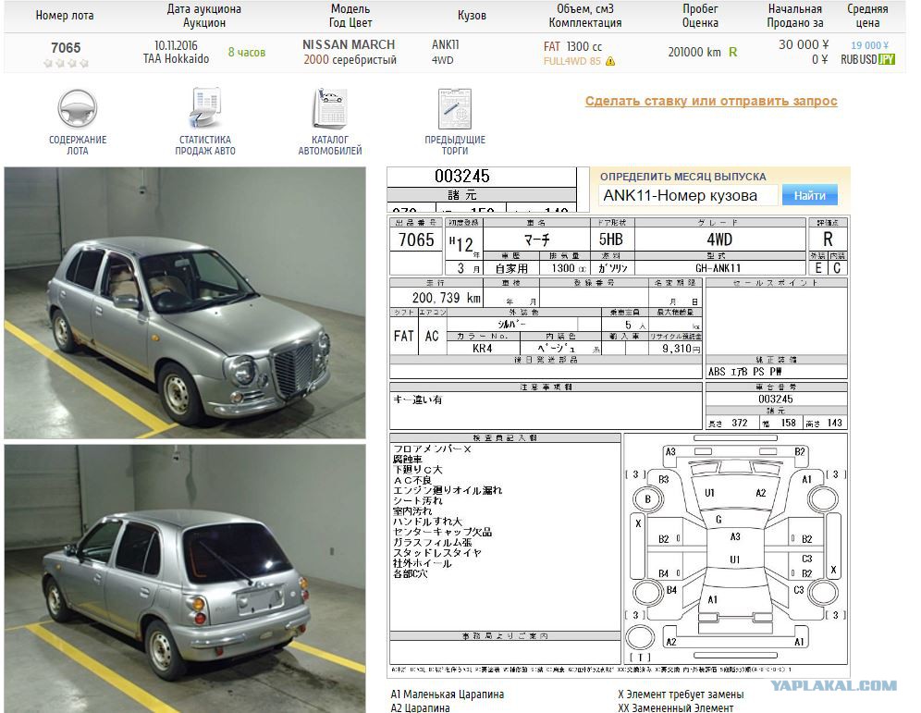921x713 pixels.
Task: Click the Пробег Оценка column header
Action: (x=700, y=16)
